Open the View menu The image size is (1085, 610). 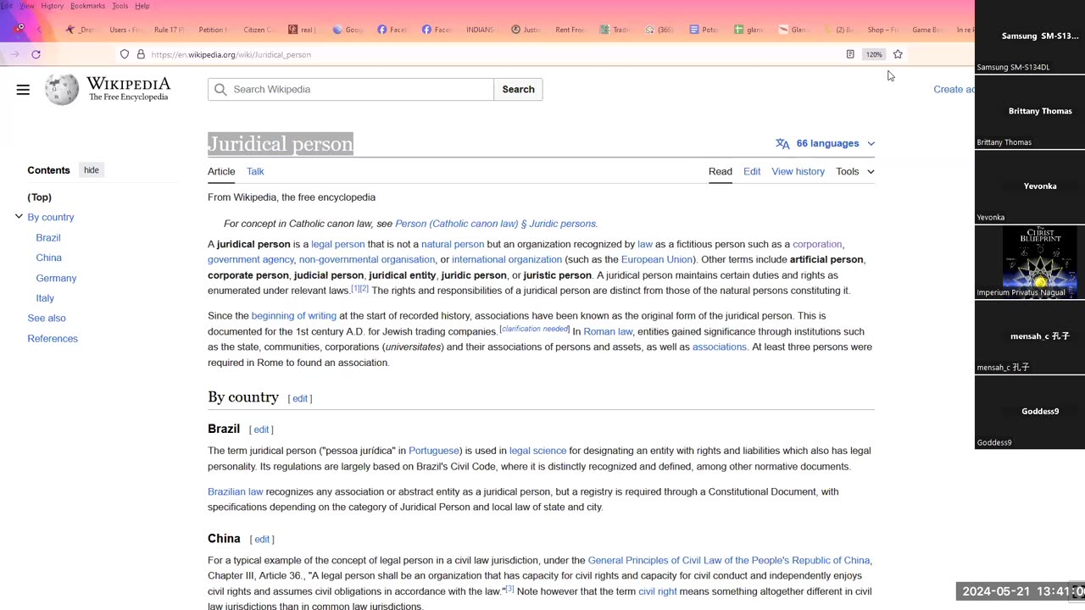click(27, 6)
